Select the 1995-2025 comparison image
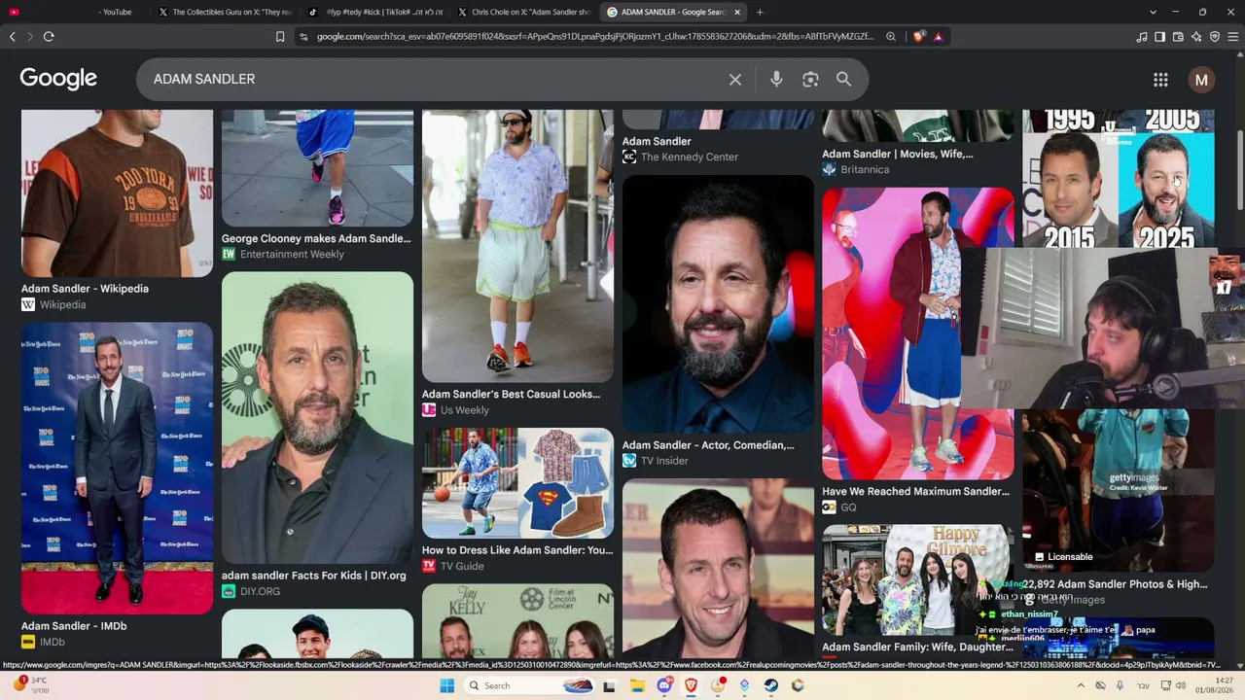This screenshot has width=1245, height=700. pyautogui.click(x=1118, y=178)
